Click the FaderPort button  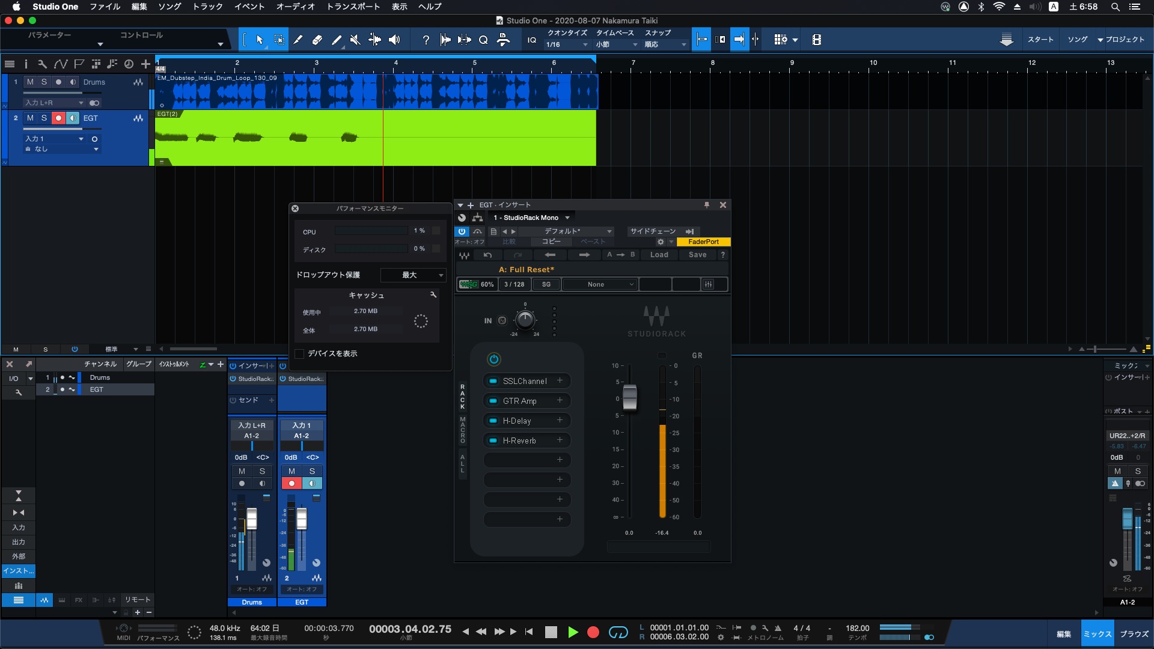[x=703, y=242]
